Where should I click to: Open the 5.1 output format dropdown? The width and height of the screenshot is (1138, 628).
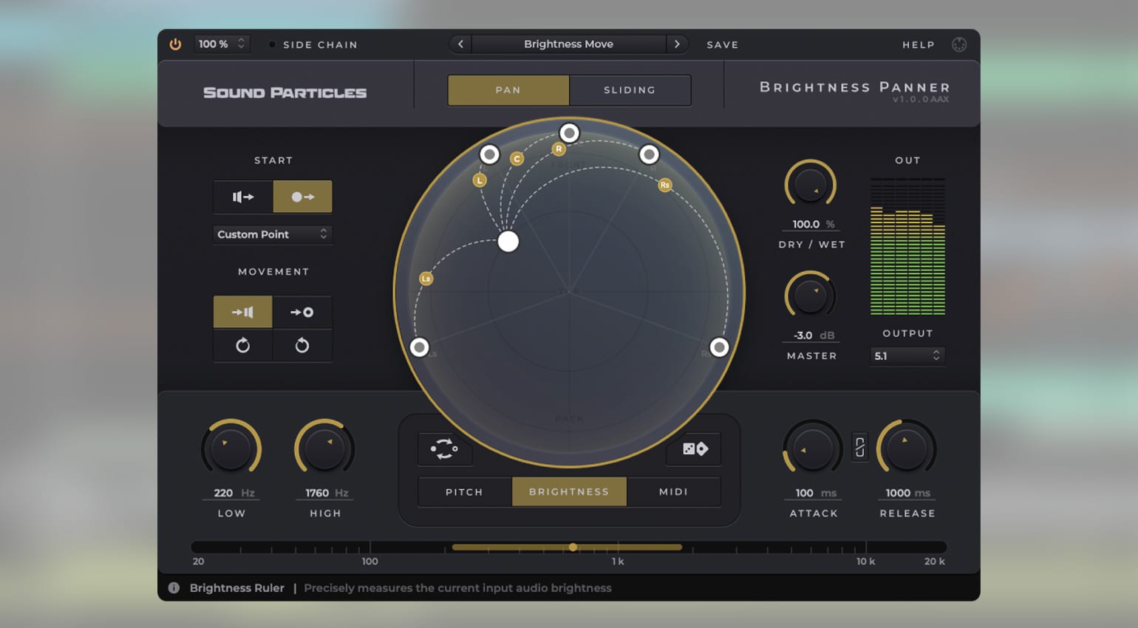coord(907,356)
